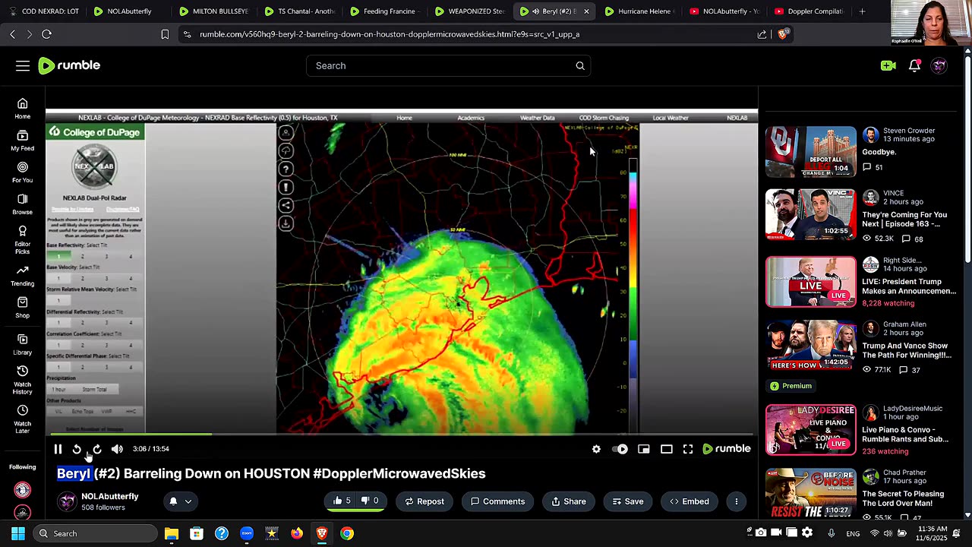Switch to Feeding Francine tab
972x547 pixels.
[x=384, y=11]
